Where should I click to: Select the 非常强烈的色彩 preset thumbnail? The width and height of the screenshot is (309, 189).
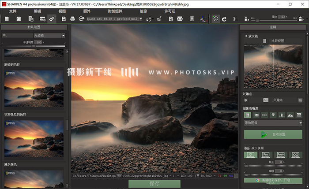coord(34,138)
